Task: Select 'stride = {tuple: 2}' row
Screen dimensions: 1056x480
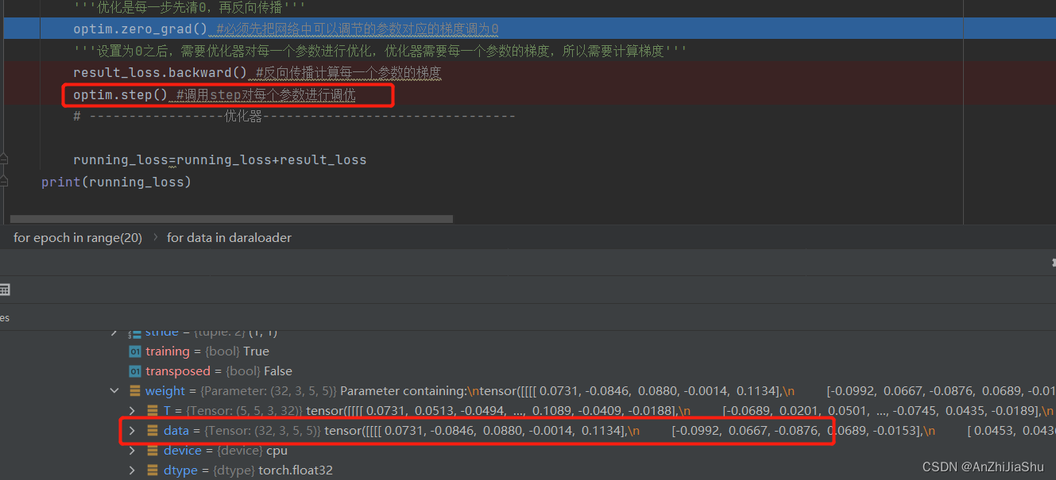Action: click(194, 334)
